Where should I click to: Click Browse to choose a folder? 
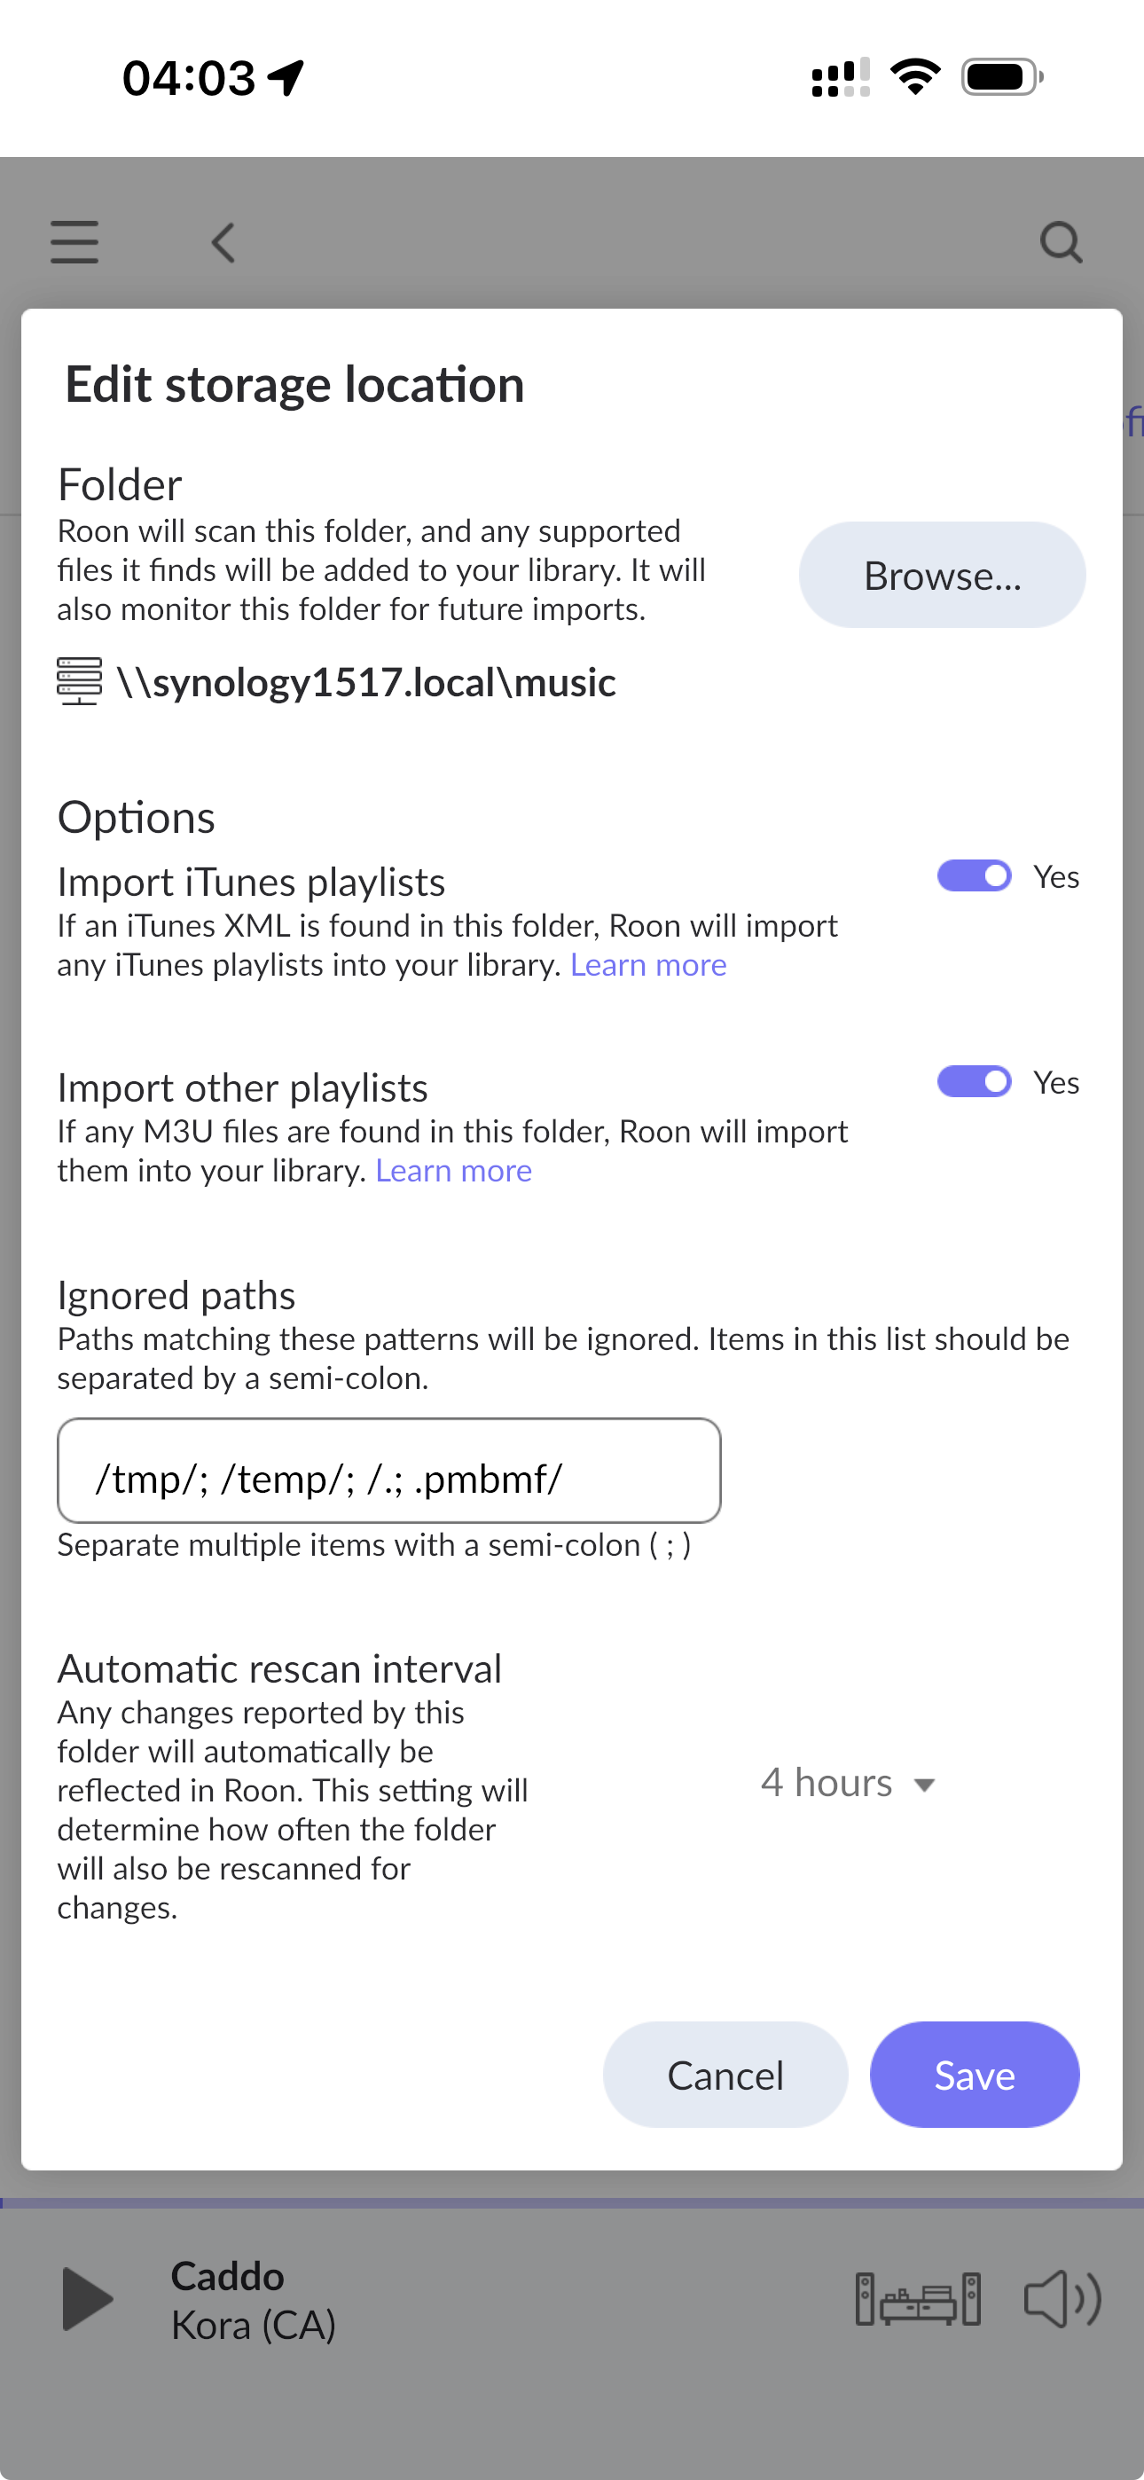click(942, 575)
